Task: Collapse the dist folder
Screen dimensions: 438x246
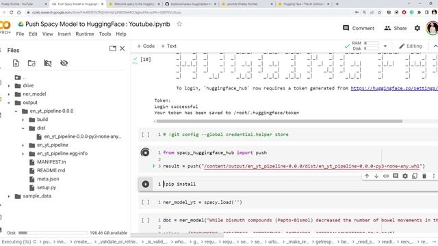Action: (23, 128)
